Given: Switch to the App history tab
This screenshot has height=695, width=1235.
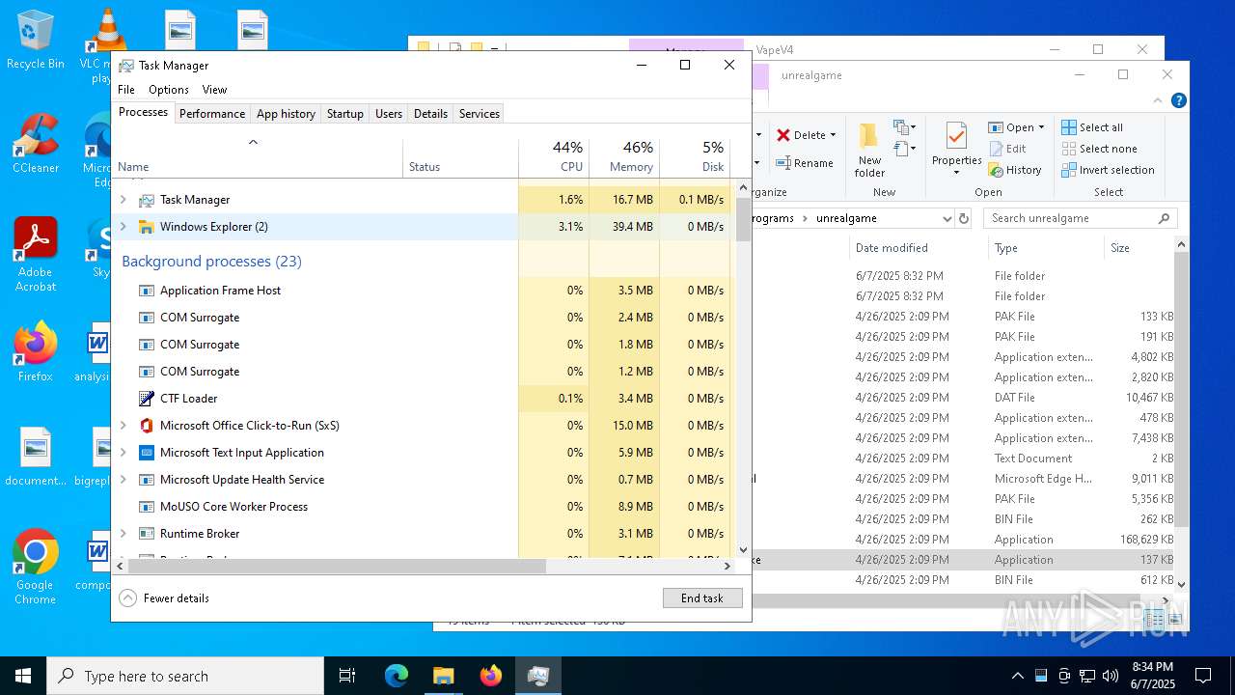Looking at the screenshot, I should pos(286,114).
